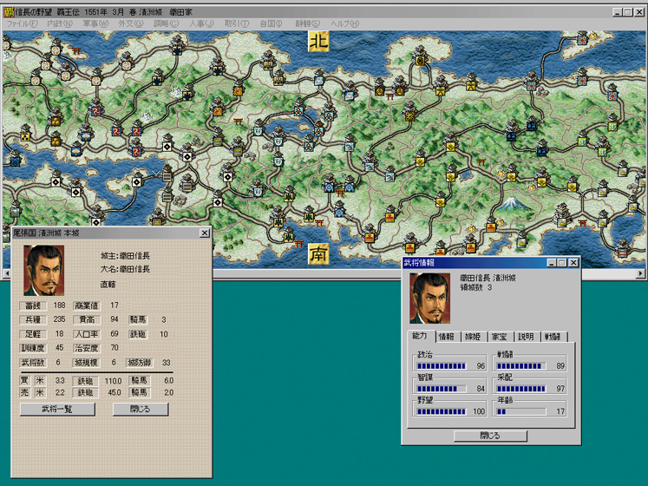Click the 織田信長 清洲城 name text

[488, 278]
